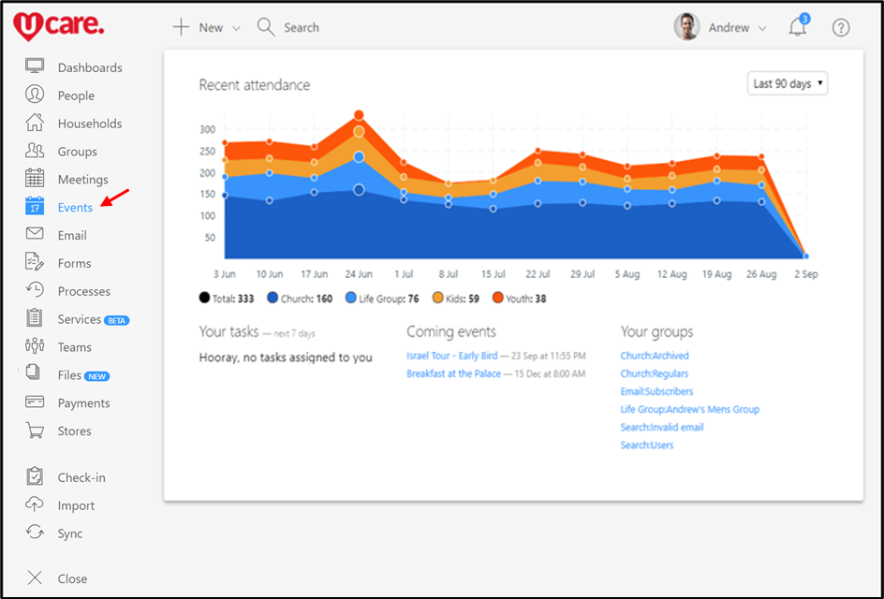The height and width of the screenshot is (599, 884).
Task: Toggle the Life Group legend entry
Action: [x=382, y=299]
